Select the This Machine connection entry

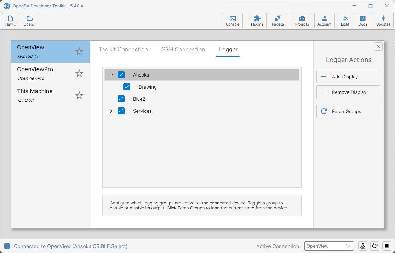pyautogui.click(x=51, y=95)
